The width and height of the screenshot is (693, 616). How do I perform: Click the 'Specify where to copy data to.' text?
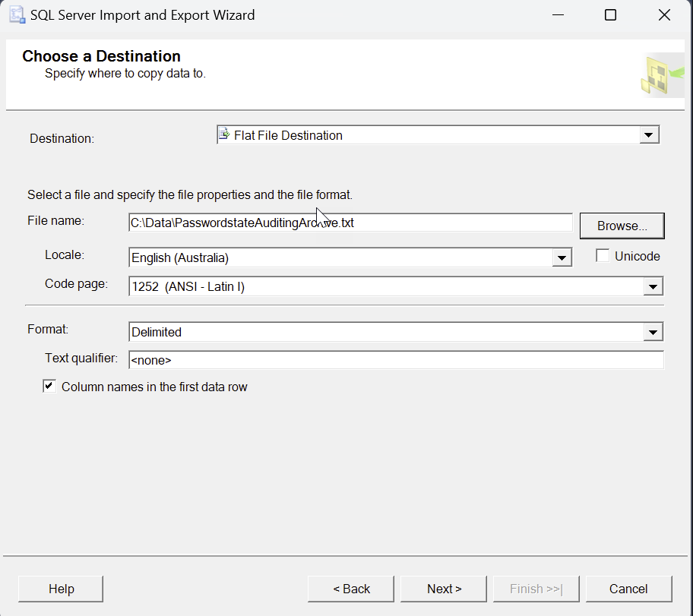pyautogui.click(x=125, y=74)
